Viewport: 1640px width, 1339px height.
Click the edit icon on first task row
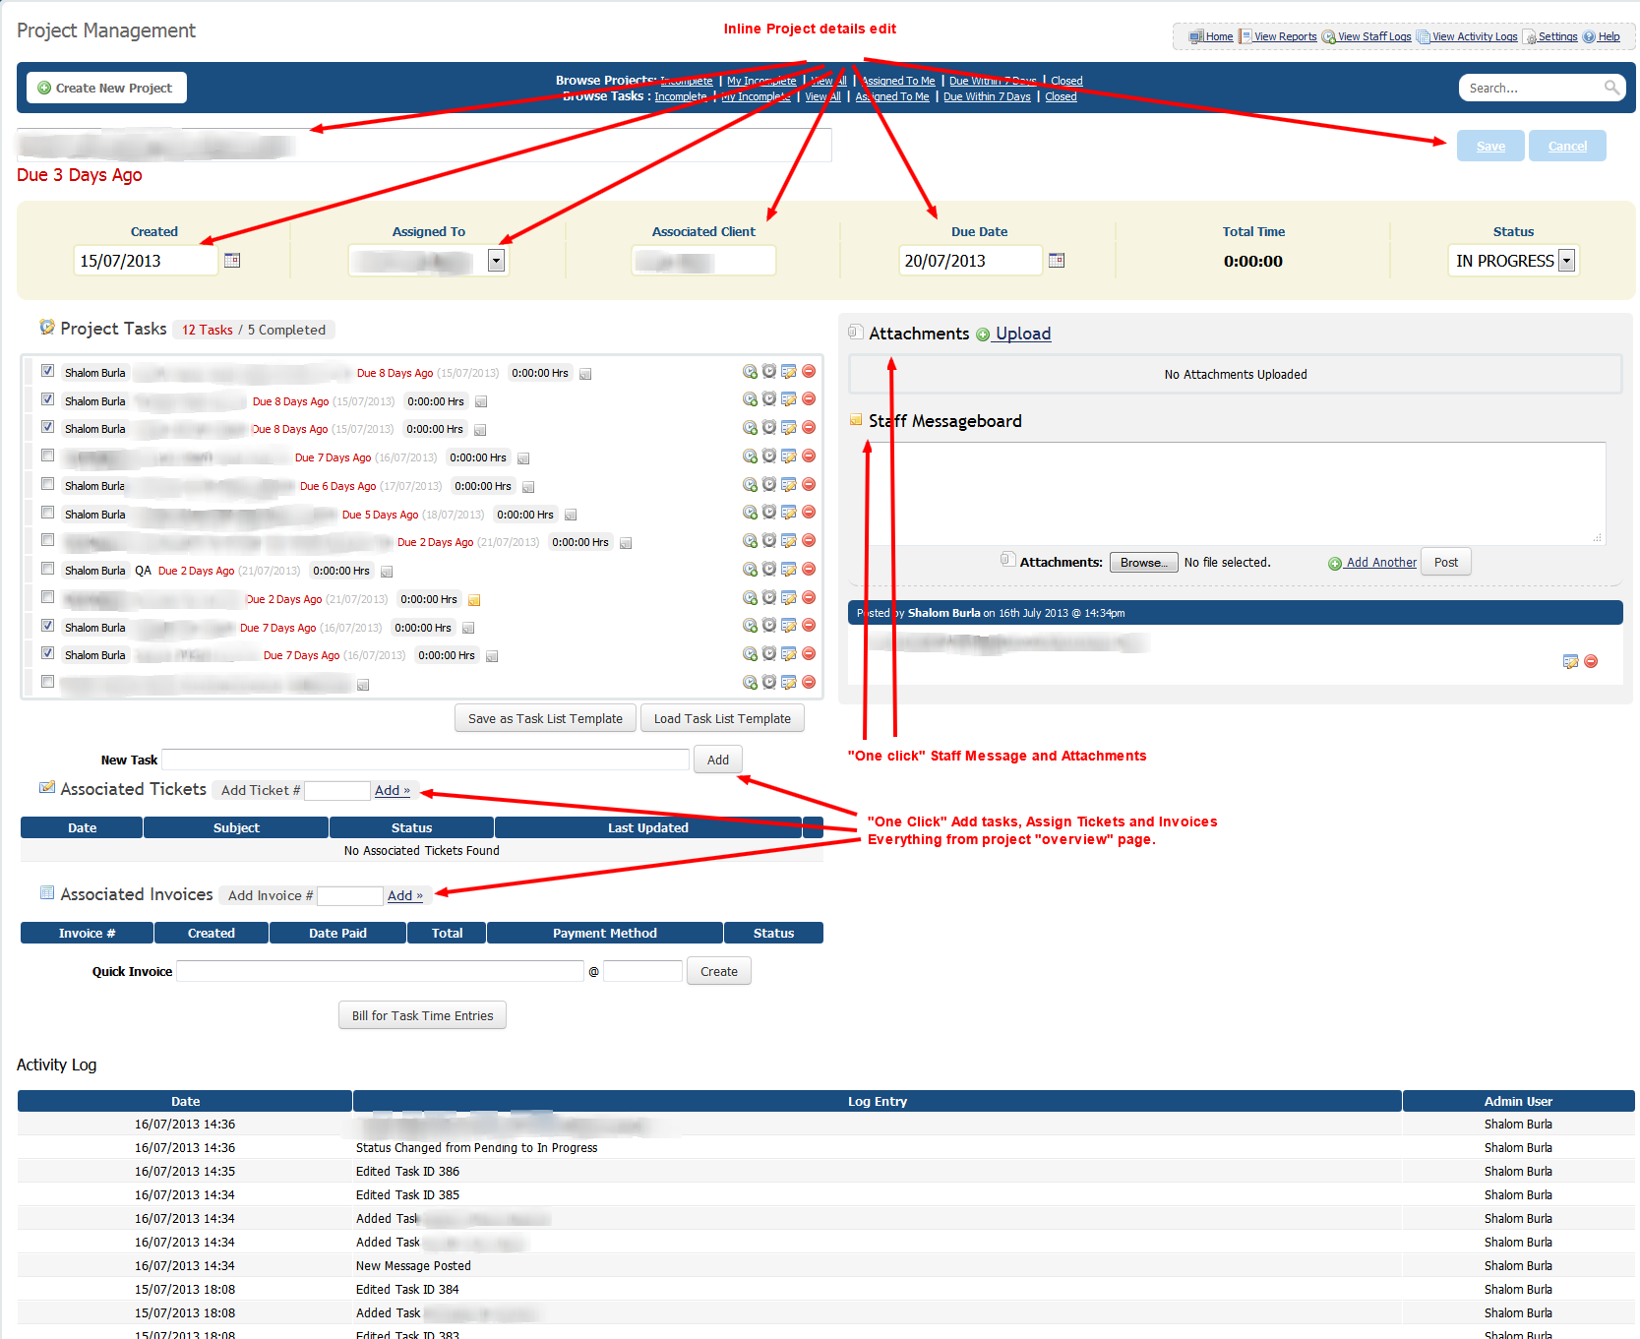coord(789,371)
